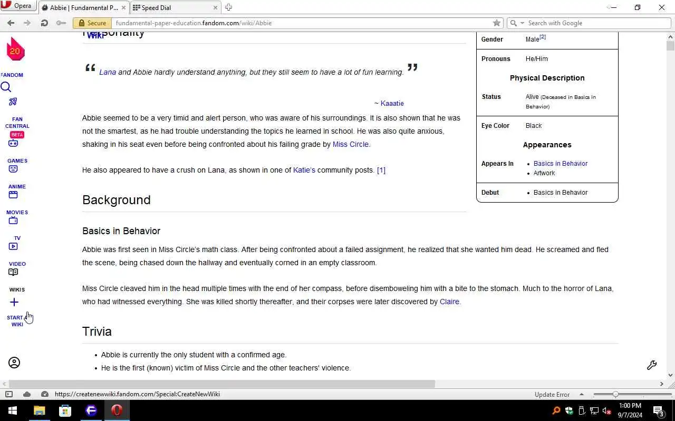Click the horizontal scrollbar thumb
675x421 pixels.
[222, 384]
